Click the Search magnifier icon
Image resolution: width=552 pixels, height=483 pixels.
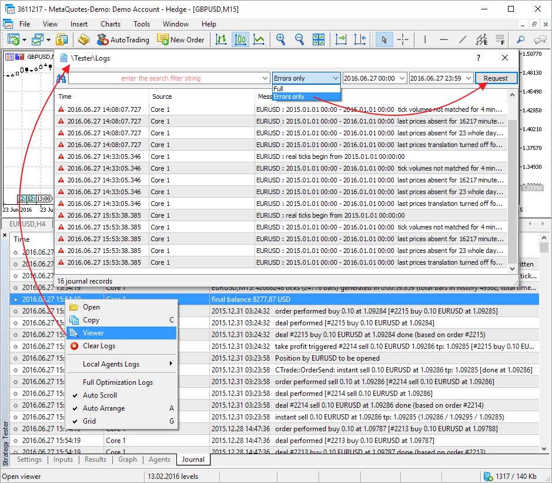coord(520,39)
